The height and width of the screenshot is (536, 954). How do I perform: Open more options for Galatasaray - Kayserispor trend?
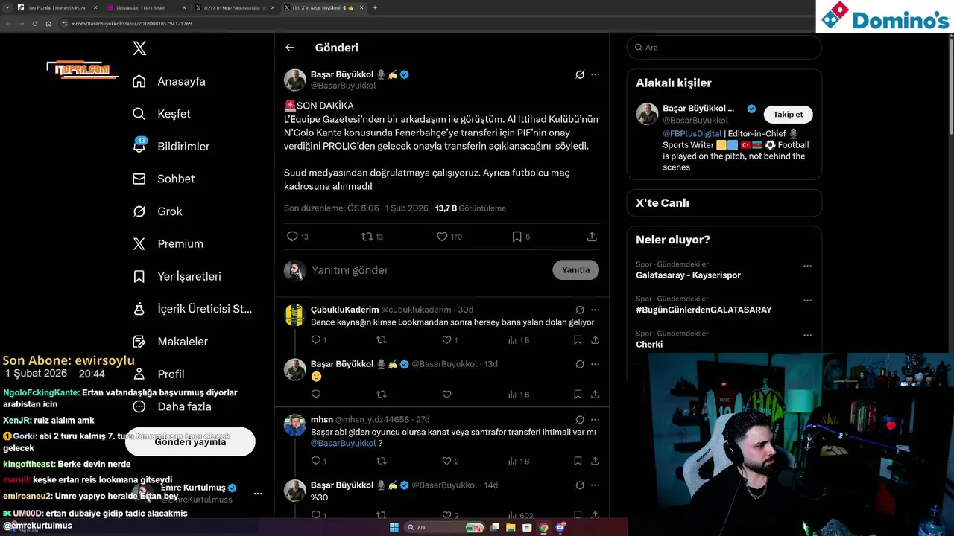click(807, 266)
